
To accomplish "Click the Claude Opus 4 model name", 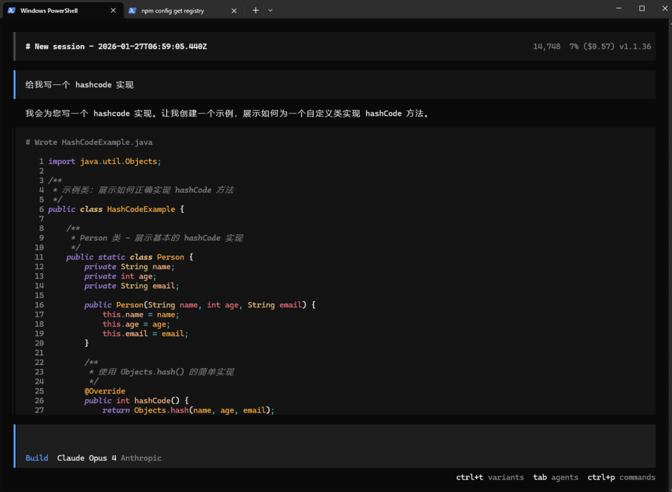I will [87, 458].
